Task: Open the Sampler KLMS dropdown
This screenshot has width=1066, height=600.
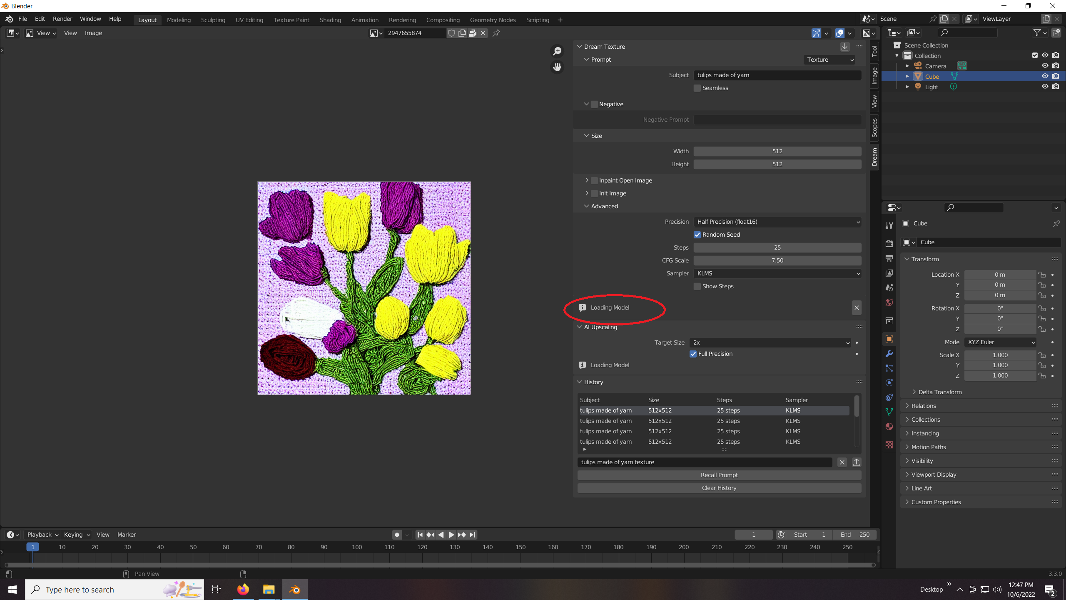Action: 777,273
